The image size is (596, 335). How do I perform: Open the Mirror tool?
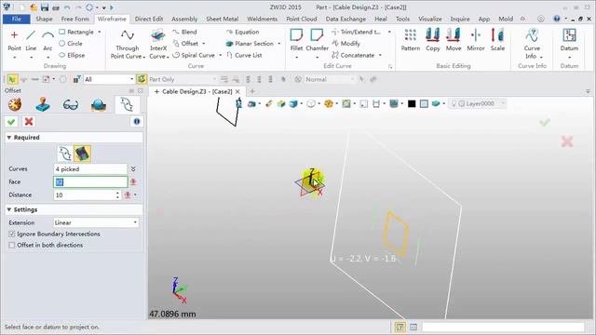click(x=476, y=40)
